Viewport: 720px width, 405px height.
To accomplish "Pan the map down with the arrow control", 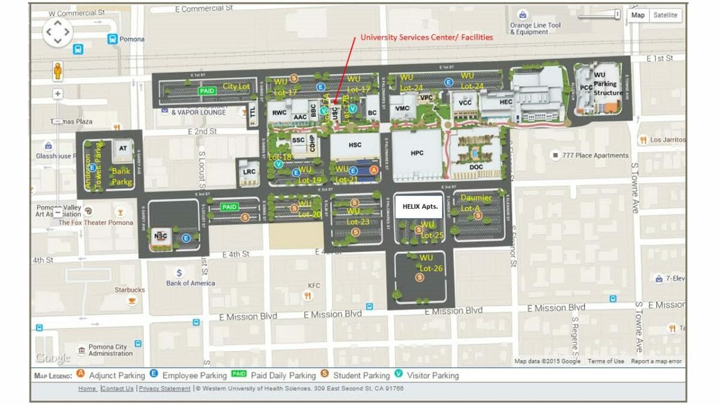I will click(x=58, y=41).
